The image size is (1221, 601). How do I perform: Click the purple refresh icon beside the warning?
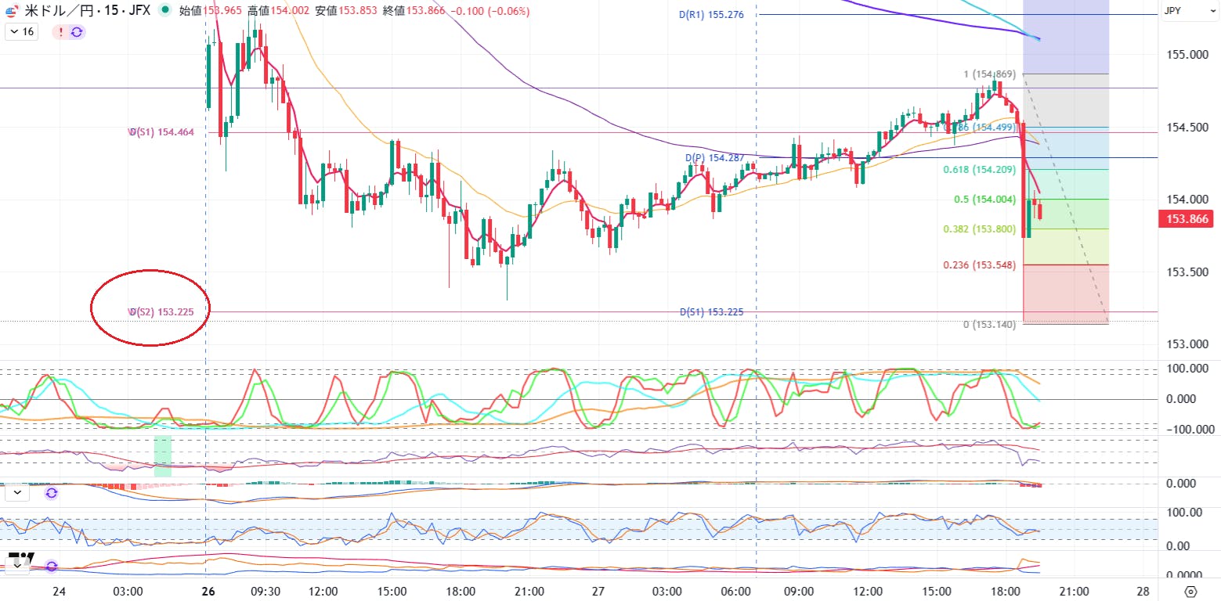click(x=77, y=32)
